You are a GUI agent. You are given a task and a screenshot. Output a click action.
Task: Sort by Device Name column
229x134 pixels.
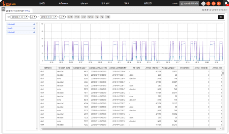185,68
